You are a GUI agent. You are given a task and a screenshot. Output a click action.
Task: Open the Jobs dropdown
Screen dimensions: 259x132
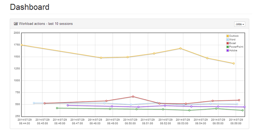240,24
